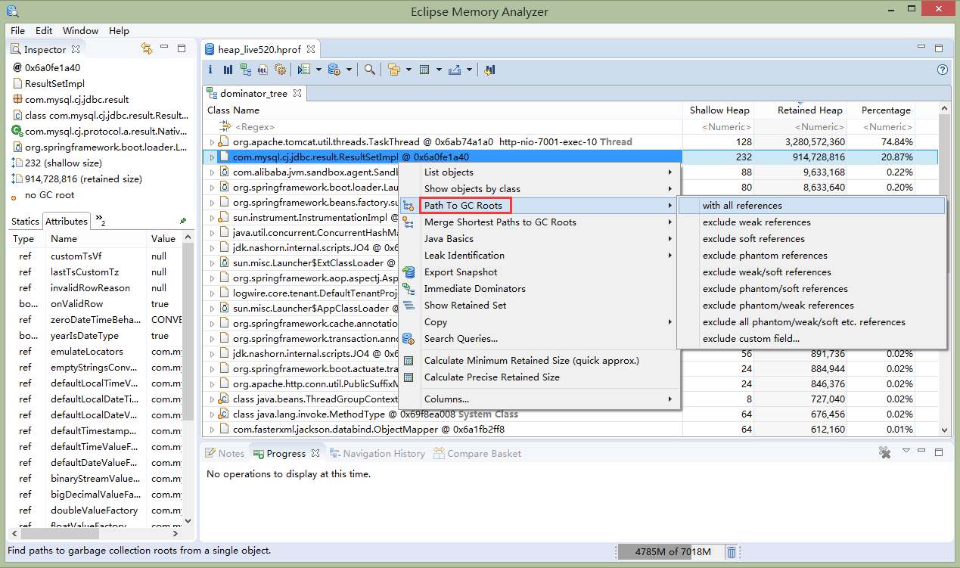
Task: Open 'Java Basics' context menu entry
Action: [x=539, y=239]
